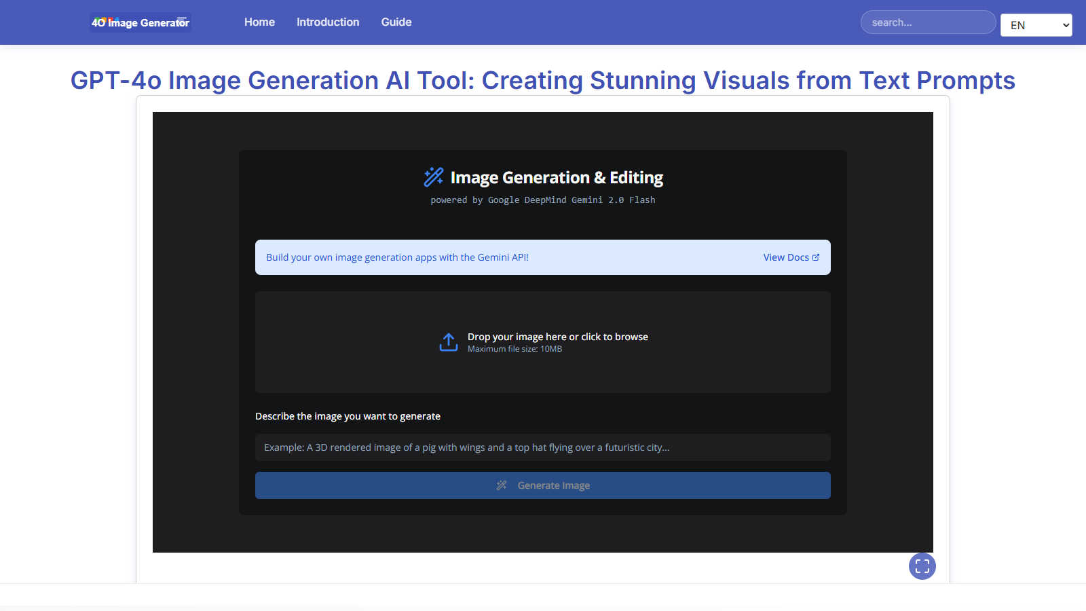
Task: Click the 'Maximum file size: 10MB' text
Action: coord(514,349)
